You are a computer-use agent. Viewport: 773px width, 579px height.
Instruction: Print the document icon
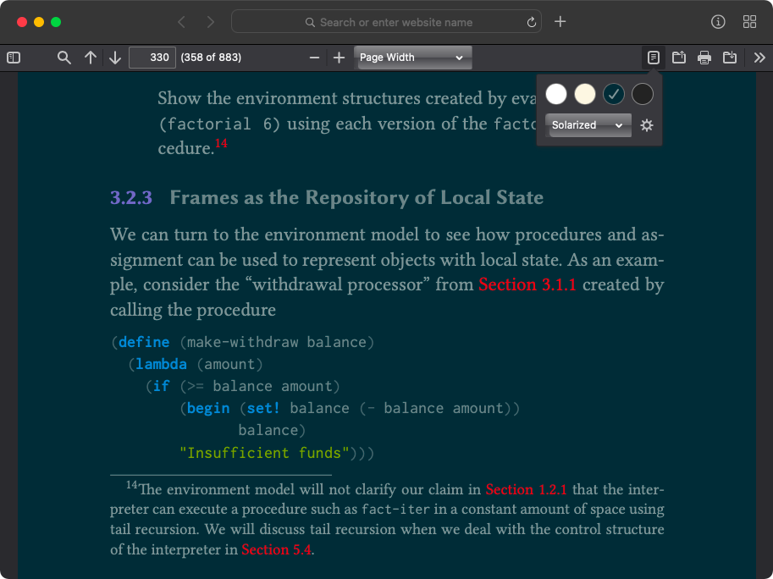[704, 58]
